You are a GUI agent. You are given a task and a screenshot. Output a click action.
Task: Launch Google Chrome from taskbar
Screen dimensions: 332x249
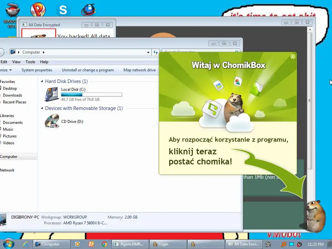click(104, 244)
